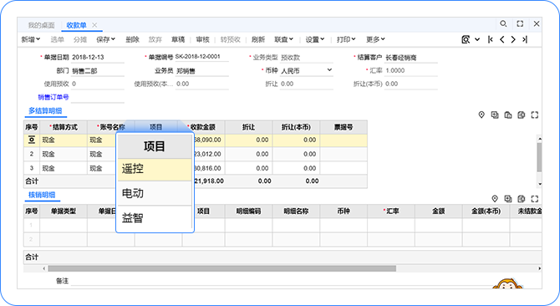Image resolution: width=560 pixels, height=306 pixels.
Task: Choose 遥控 in the 项目 list
Action: [155, 169]
